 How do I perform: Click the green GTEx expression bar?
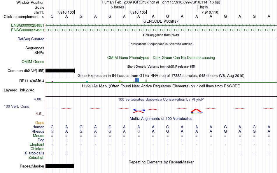click(x=120, y=81)
